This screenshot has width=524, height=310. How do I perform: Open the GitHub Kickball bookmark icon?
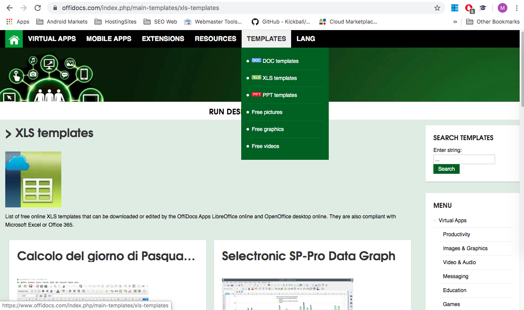point(254,21)
